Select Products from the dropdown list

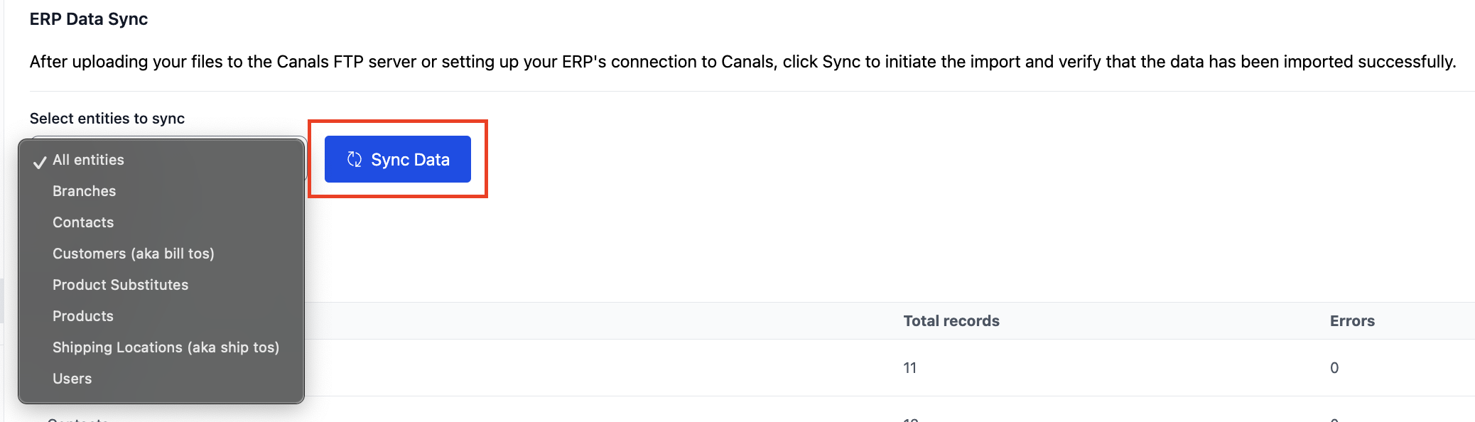coord(161,316)
